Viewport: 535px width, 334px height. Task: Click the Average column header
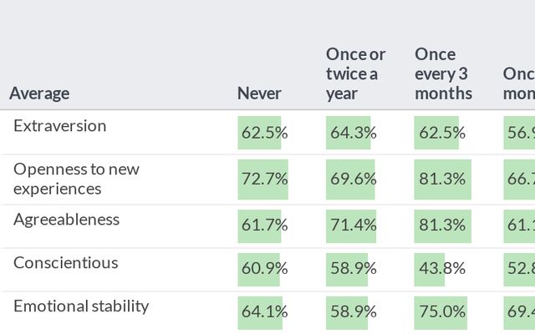click(39, 94)
